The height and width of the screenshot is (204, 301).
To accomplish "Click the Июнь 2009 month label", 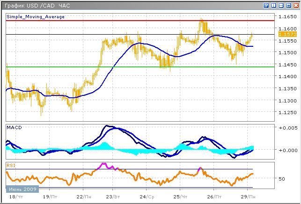I will [x=21, y=189].
